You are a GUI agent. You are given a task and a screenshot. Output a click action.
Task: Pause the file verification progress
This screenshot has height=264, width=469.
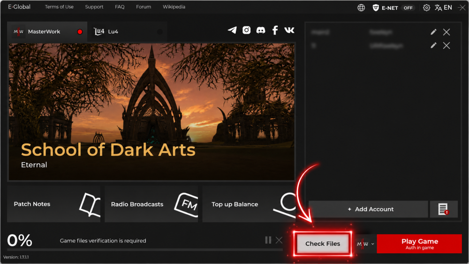point(268,240)
